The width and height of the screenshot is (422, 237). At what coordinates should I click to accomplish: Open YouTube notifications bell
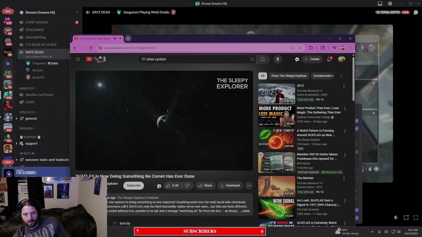[x=329, y=59]
